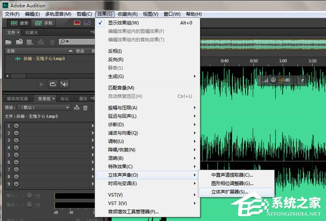Adjust the HUD volume knob on waveform
The width and height of the screenshot is (326, 221).
coord(273,80)
